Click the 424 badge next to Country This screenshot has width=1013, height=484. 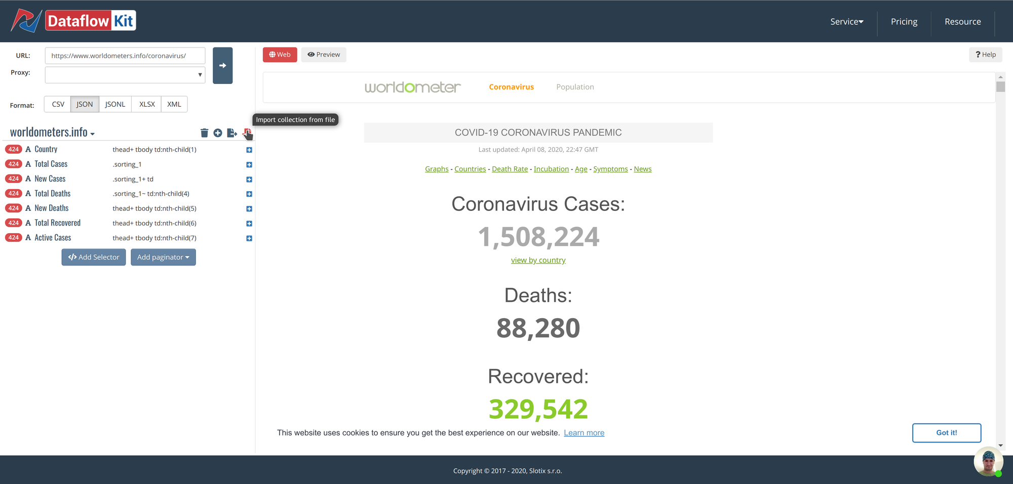click(x=14, y=149)
